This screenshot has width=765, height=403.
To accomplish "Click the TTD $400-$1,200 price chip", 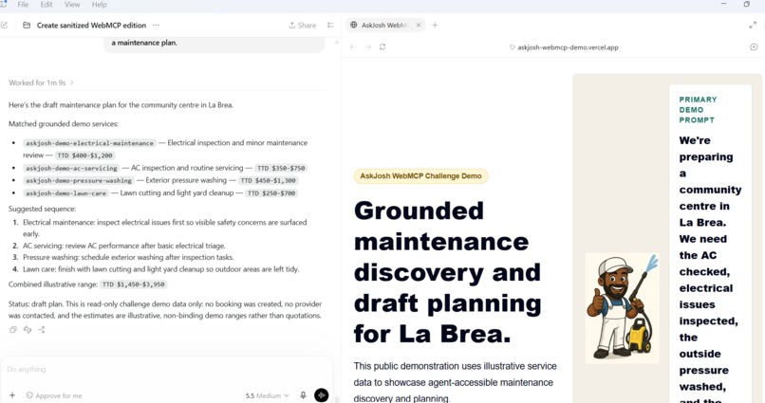I will point(84,156).
